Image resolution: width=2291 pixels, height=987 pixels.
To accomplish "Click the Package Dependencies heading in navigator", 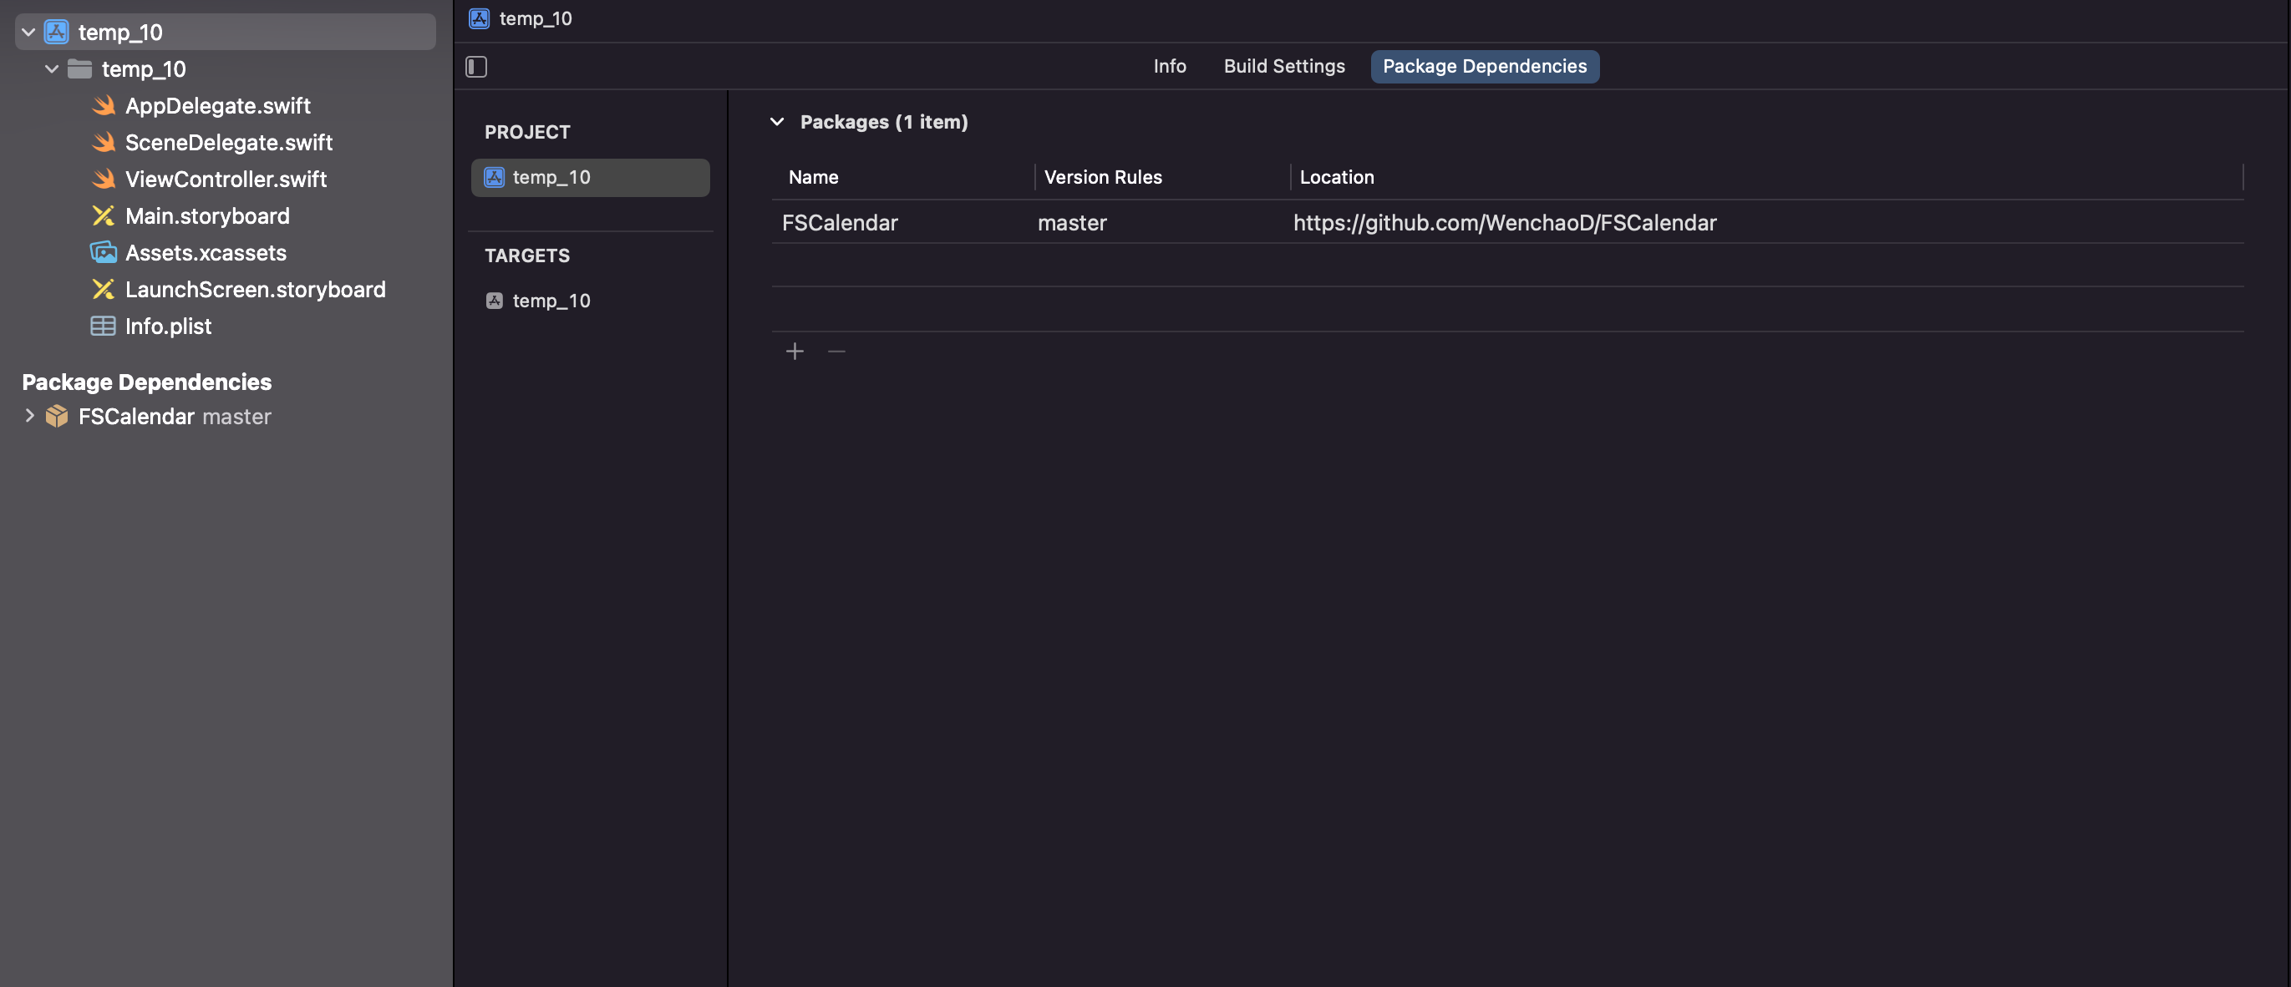I will pyautogui.click(x=147, y=382).
